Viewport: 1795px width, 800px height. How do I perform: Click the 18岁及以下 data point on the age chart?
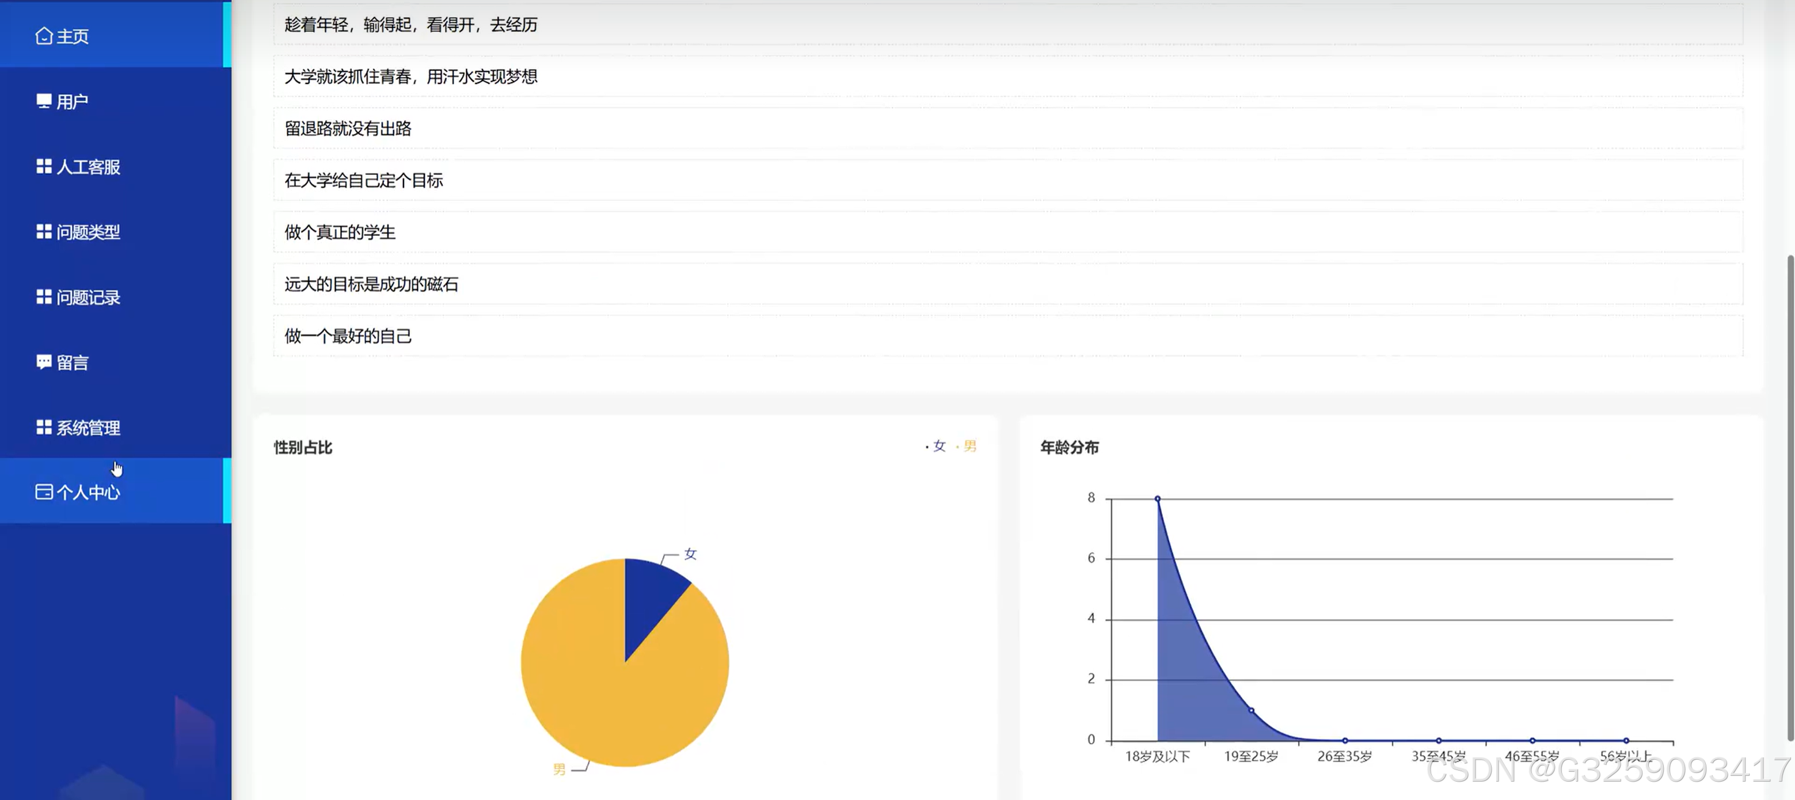click(1157, 499)
